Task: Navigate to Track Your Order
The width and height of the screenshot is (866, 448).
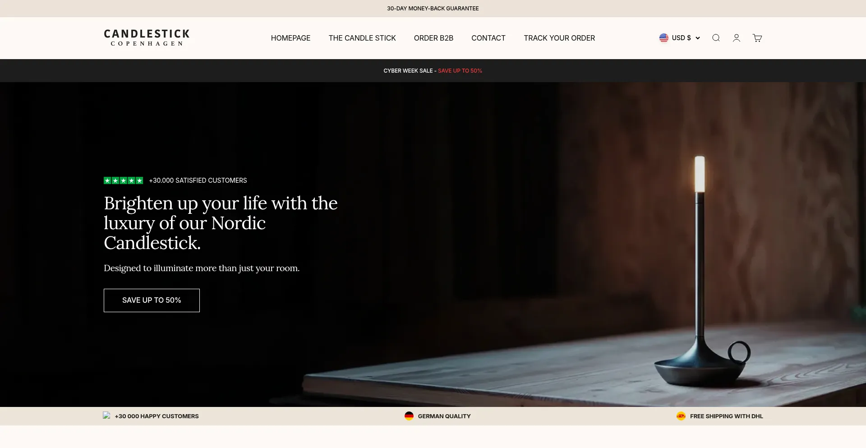Action: coord(559,38)
